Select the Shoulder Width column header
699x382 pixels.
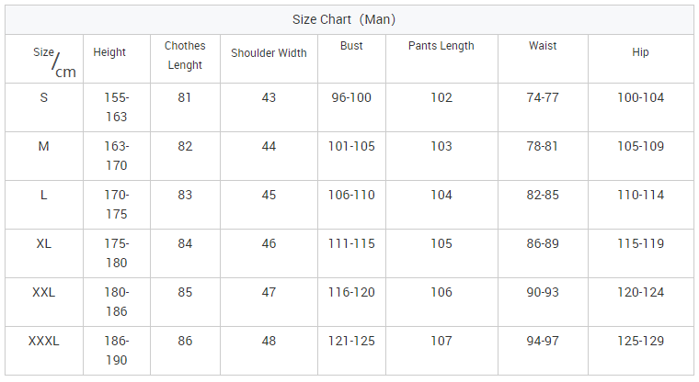point(269,53)
